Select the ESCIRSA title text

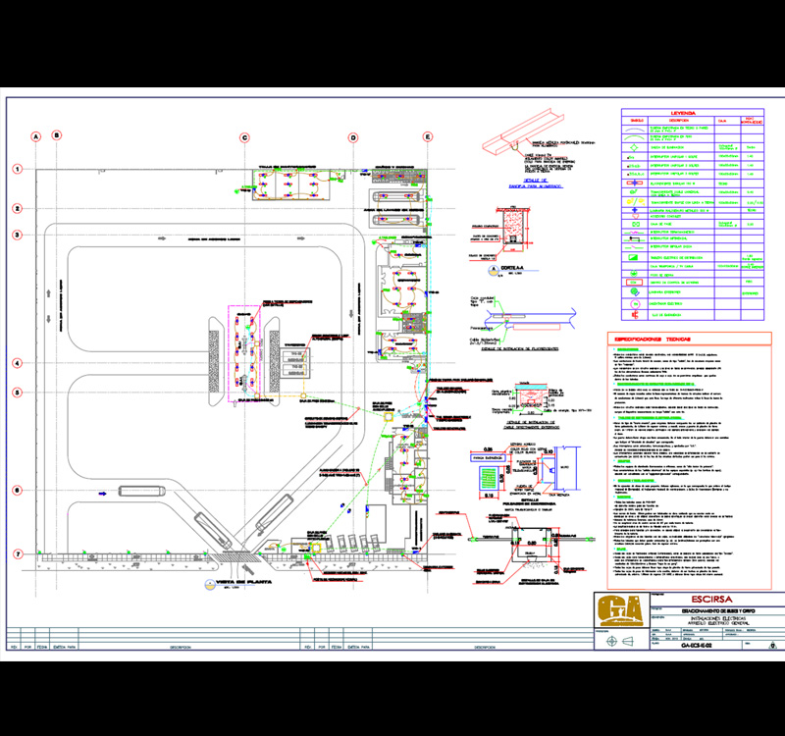pyautogui.click(x=709, y=597)
